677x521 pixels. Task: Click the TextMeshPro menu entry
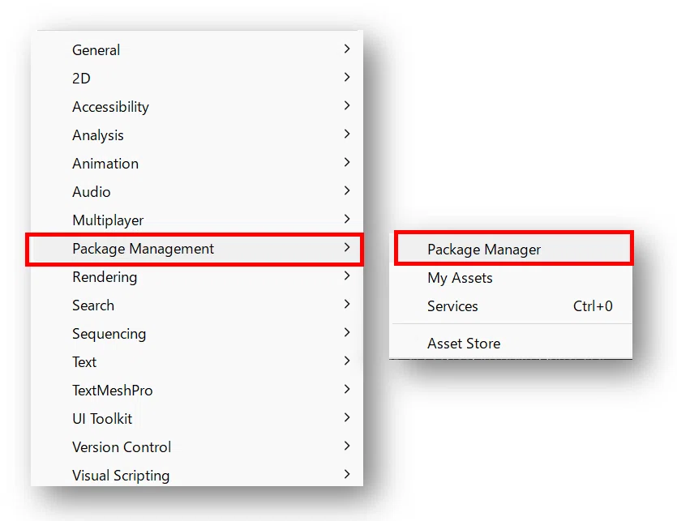pyautogui.click(x=197, y=391)
